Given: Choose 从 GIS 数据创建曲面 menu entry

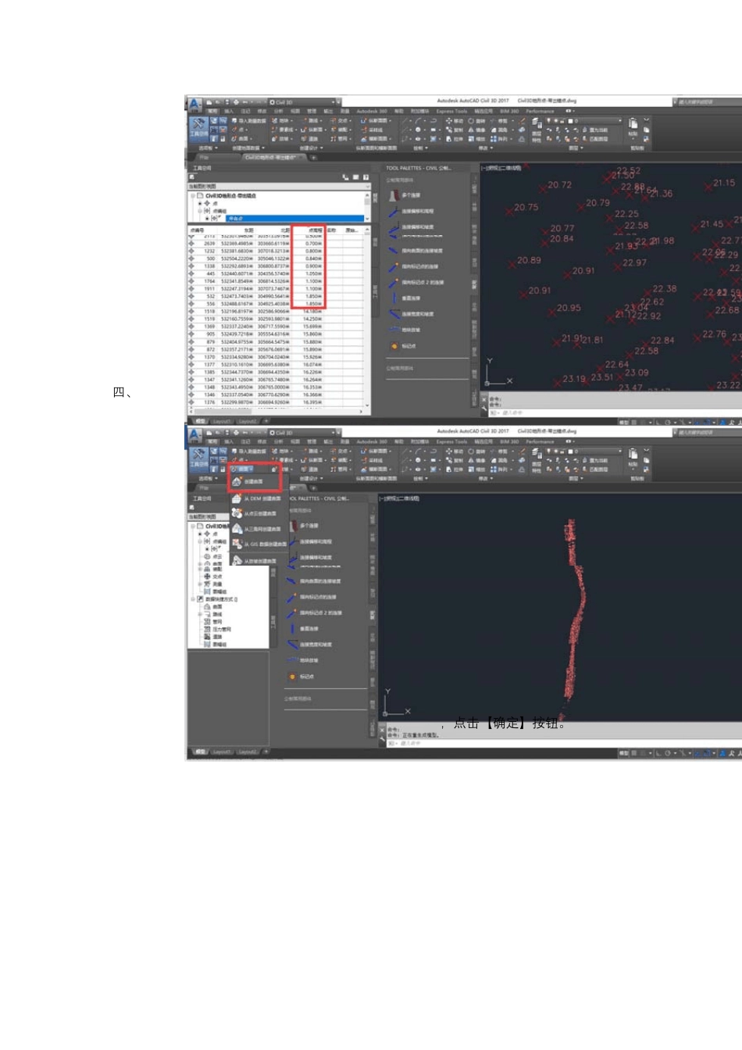Looking at the screenshot, I should tap(259, 545).
